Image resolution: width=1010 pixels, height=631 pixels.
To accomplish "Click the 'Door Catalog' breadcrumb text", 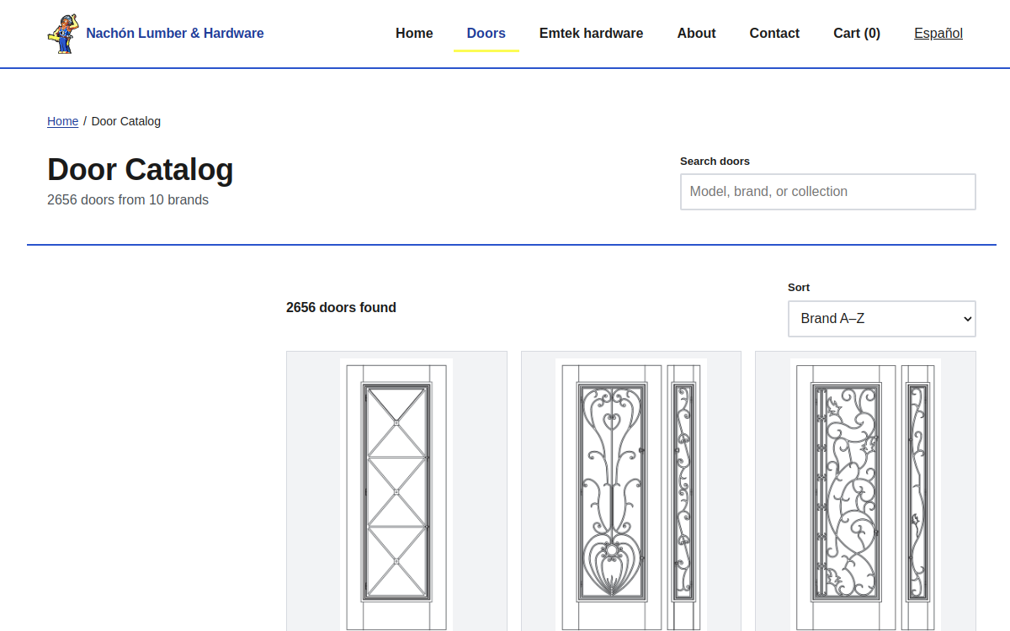I will 126,121.
